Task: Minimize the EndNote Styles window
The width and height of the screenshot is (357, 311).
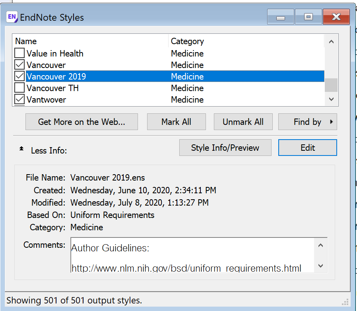Action: (281, 17)
